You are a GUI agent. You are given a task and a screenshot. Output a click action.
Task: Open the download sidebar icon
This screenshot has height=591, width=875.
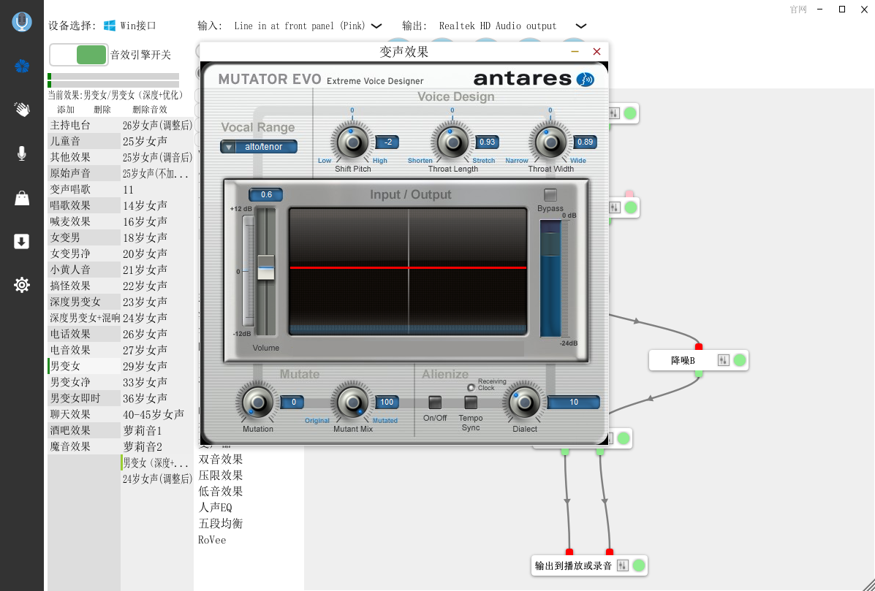click(22, 241)
